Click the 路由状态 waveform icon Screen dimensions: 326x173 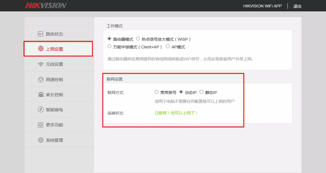tap(40, 34)
